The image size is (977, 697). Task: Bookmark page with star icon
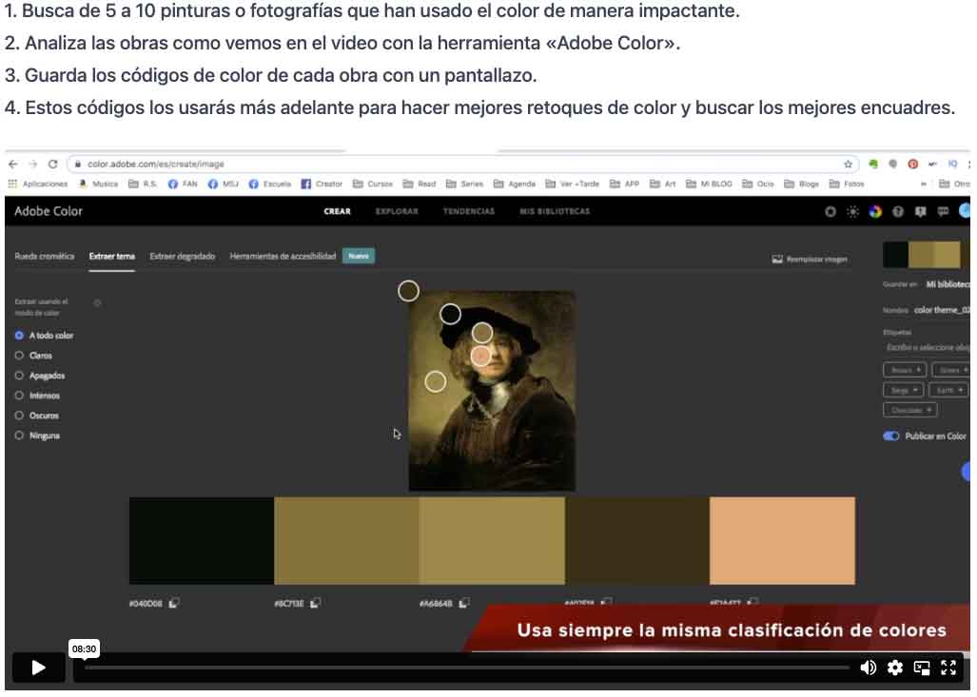848,164
